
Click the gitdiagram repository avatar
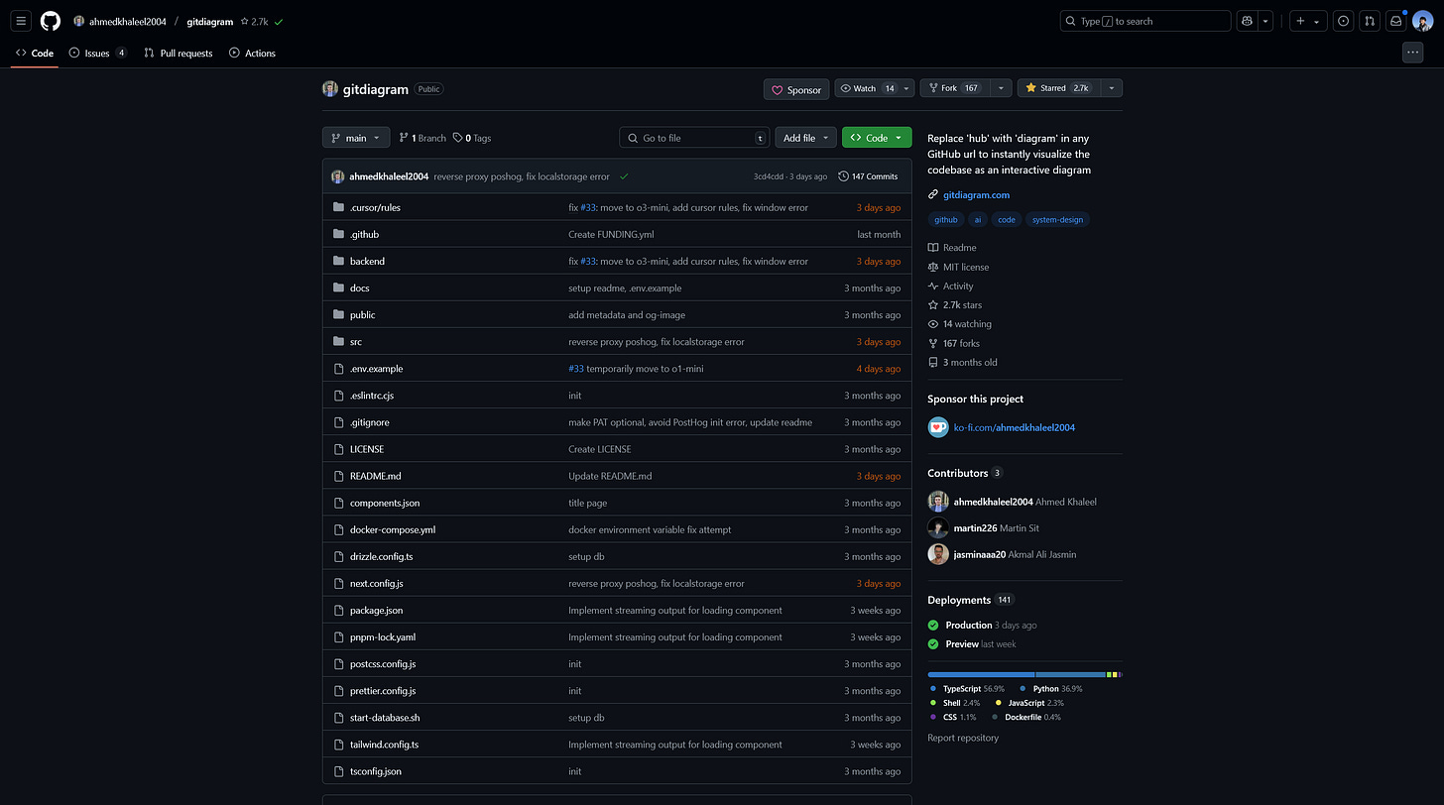[330, 88]
